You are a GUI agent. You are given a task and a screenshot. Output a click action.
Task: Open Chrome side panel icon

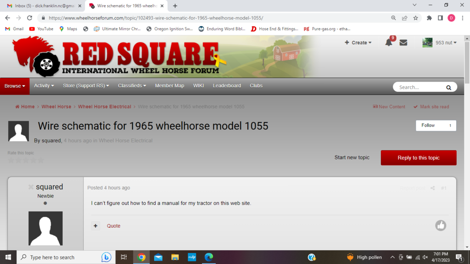(440, 18)
